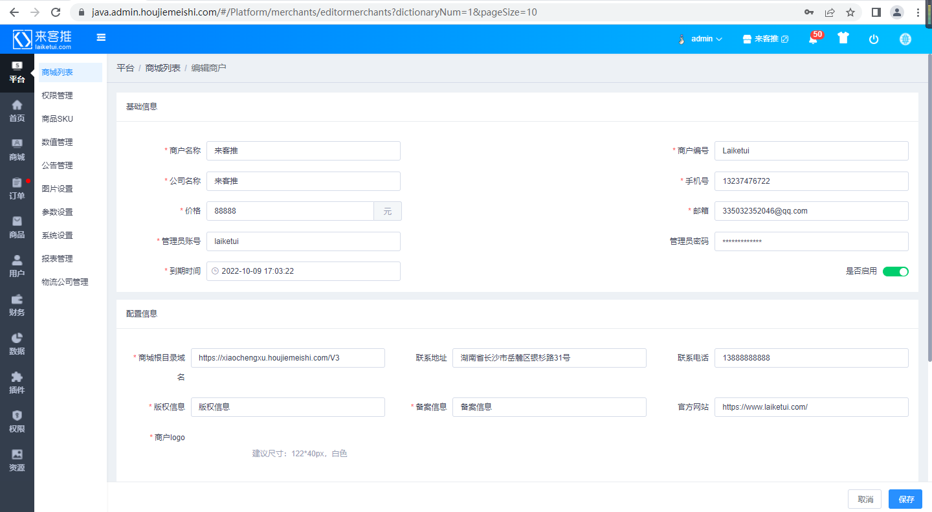Viewport: 932px width, 512px height.
Task: Reload the page in the browser
Action: coord(56,12)
